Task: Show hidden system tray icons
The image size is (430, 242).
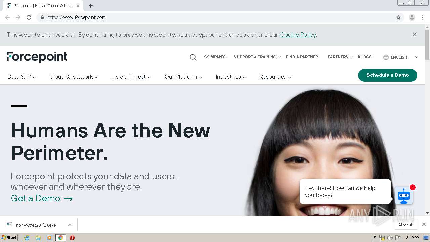Action: coord(375,238)
